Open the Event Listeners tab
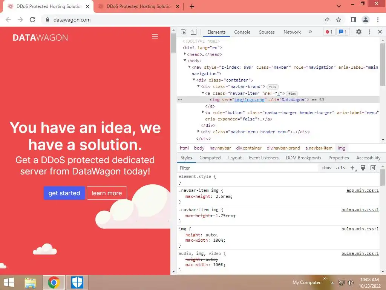The height and width of the screenshot is (290, 386). tap(263, 158)
